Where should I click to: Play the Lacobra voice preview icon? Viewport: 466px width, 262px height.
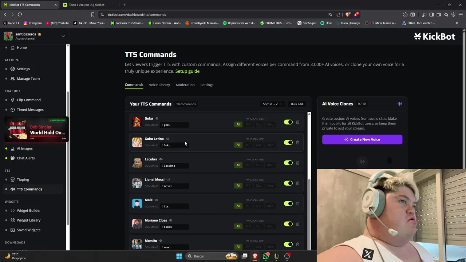(161, 159)
